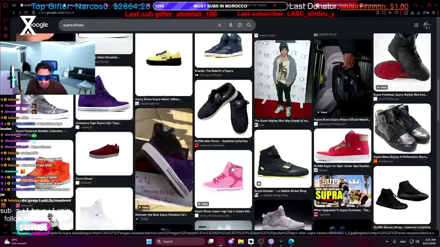Open the Opera menu logo
The width and height of the screenshot is (440, 247).
coord(5,5)
